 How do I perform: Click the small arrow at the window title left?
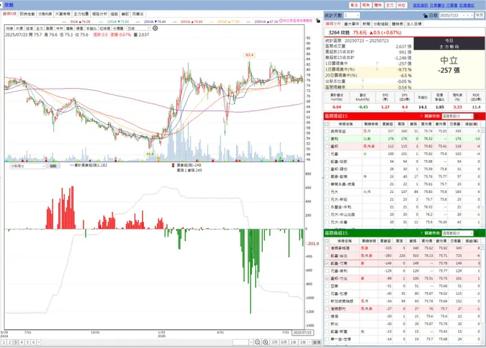pos(1,5)
